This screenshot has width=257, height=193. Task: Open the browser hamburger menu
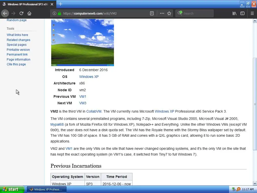pyautogui.click(x=252, y=14)
